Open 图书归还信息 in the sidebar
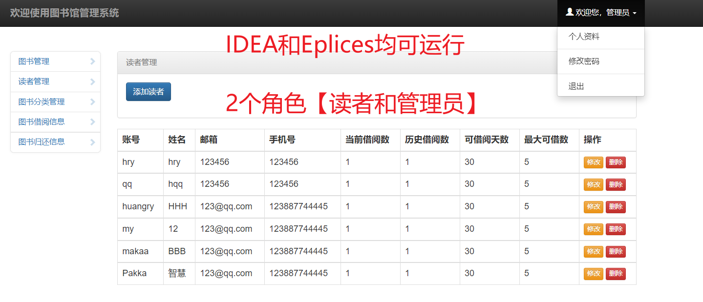703x302 pixels. (55, 142)
